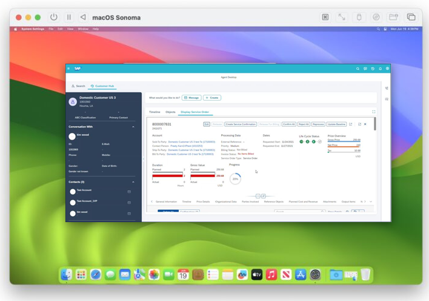Image resolution: width=429 pixels, height=301 pixels.
Task: Click message icon beside Test Account_1VP contact
Action: 129,203
